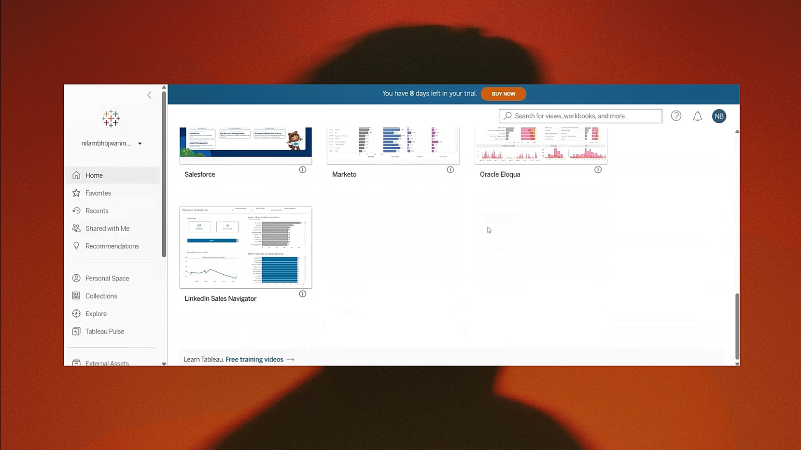Click the Salesforce title text

(200, 174)
